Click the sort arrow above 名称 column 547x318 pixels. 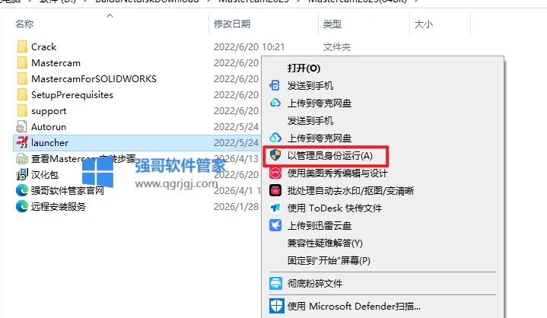click(110, 15)
